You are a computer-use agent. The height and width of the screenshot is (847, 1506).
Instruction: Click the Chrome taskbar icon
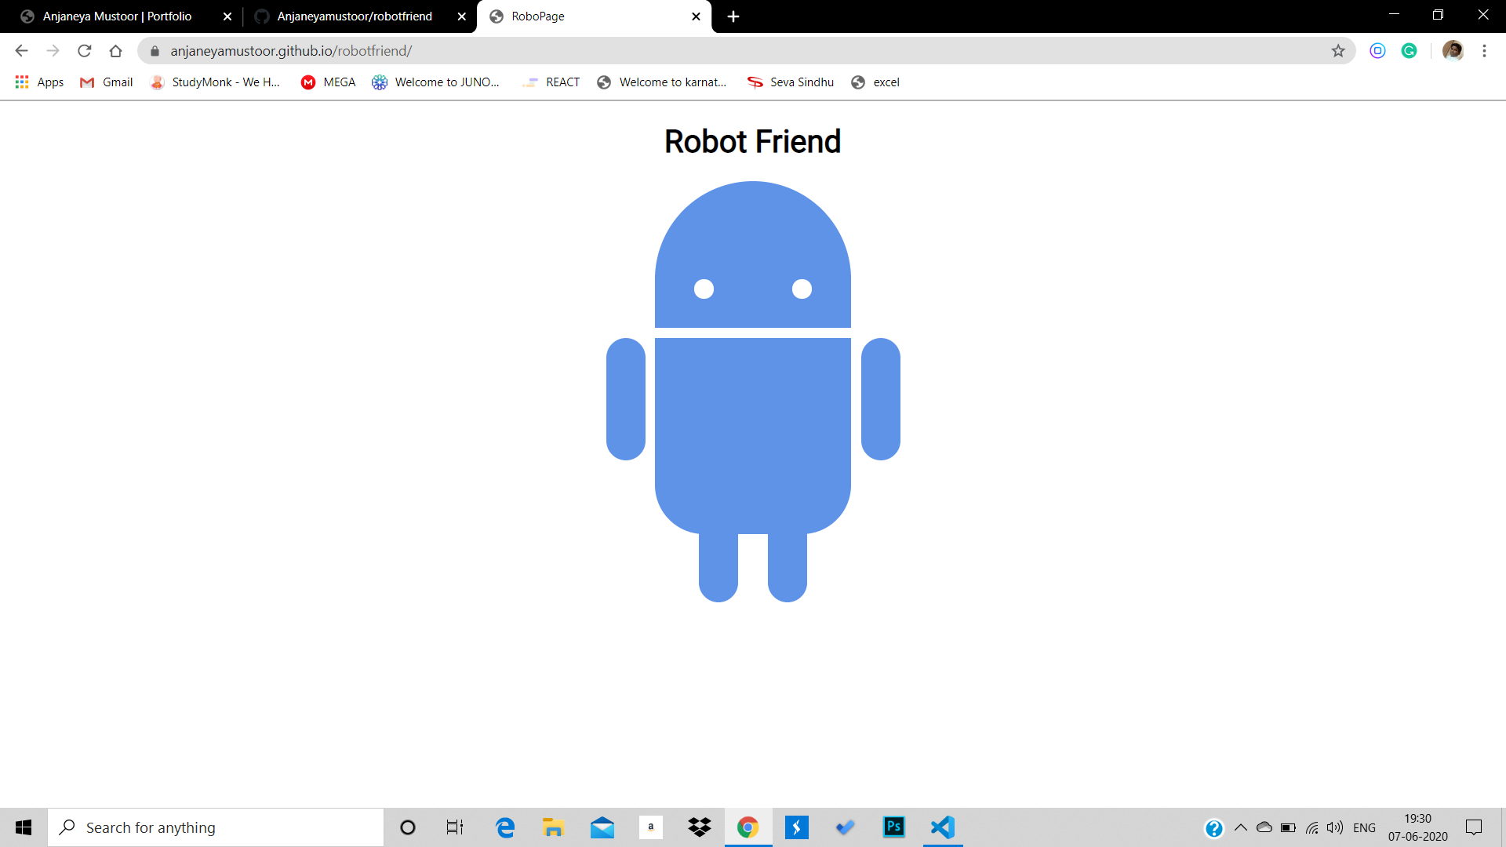[748, 827]
